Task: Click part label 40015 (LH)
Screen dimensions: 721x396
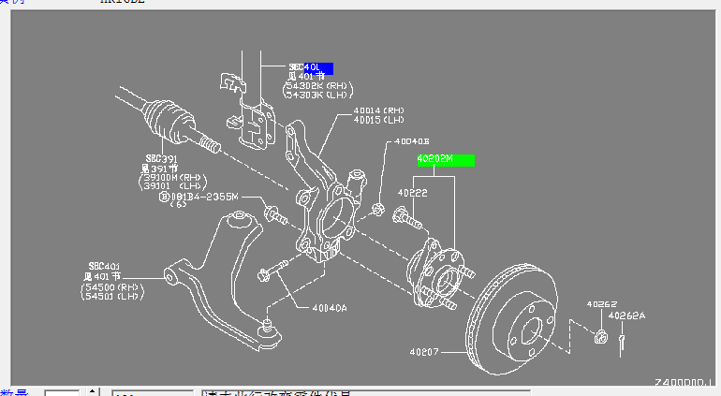Action: [378, 120]
